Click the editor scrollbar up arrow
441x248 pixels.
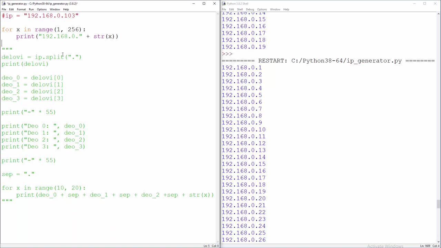[217, 14]
